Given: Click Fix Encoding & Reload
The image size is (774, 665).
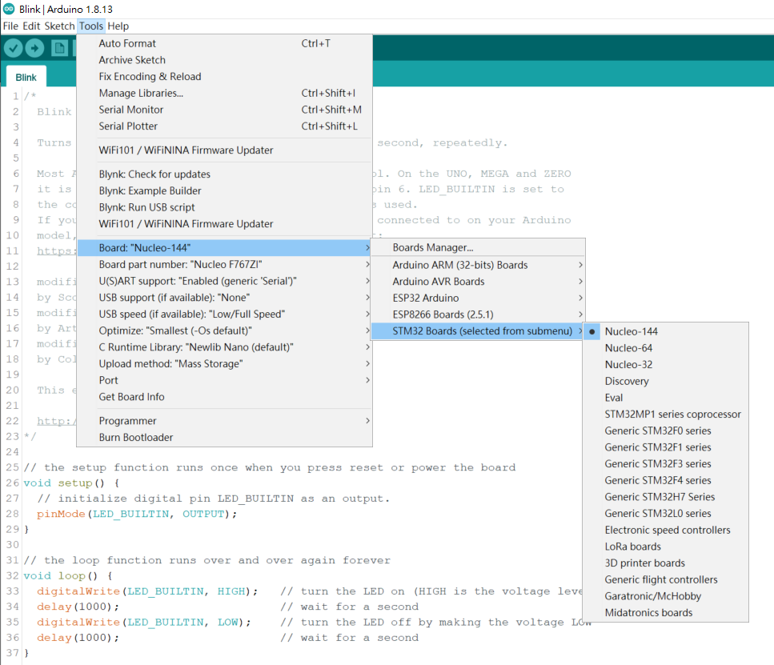Looking at the screenshot, I should (225, 77).
